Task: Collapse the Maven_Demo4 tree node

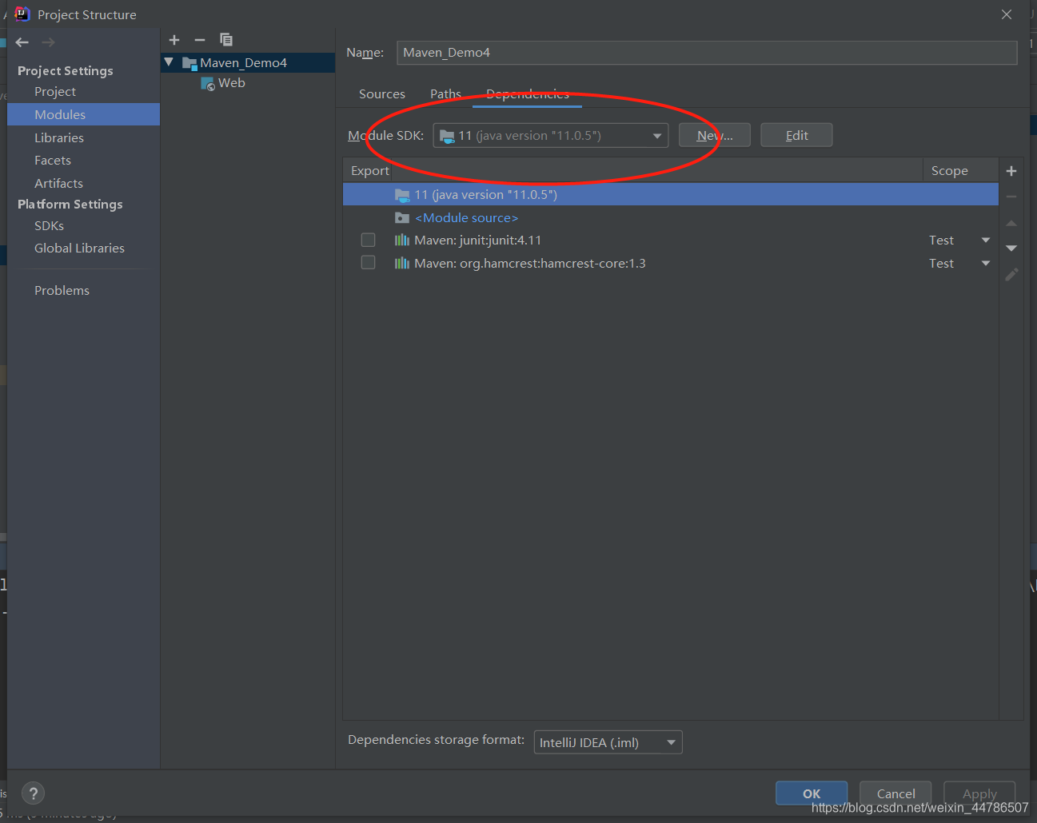Action: click(x=169, y=62)
